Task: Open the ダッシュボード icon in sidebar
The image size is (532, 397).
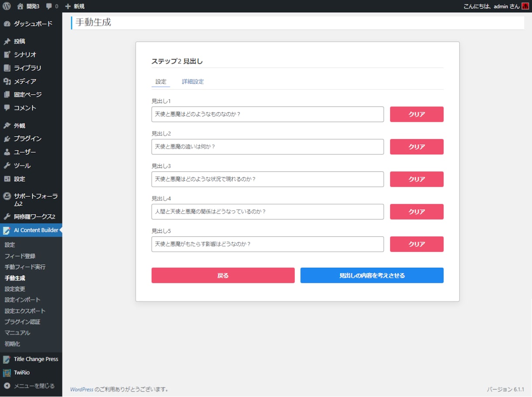Action: click(x=7, y=24)
